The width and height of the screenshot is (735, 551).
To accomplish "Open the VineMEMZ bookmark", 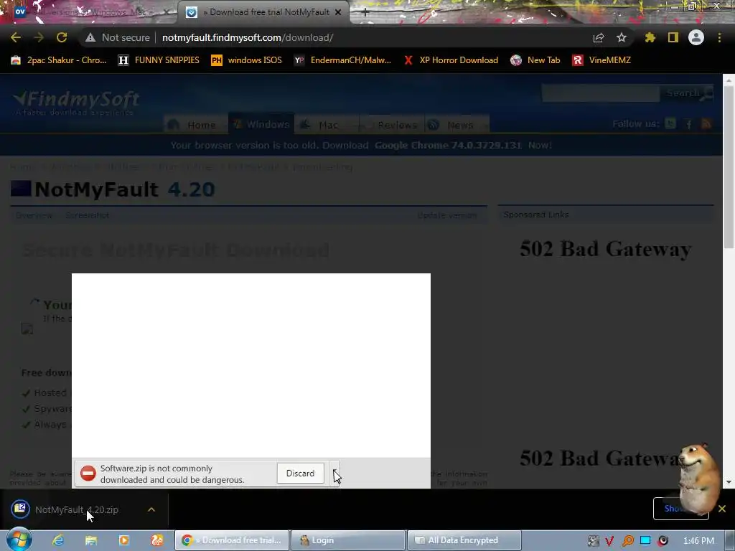I will pyautogui.click(x=602, y=60).
